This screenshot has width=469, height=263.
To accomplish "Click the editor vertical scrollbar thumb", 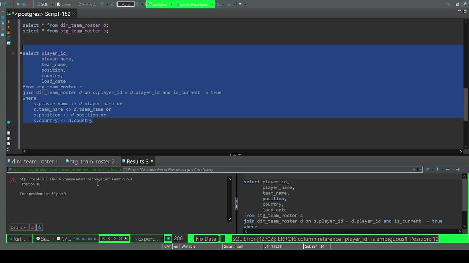I will pos(466,104).
